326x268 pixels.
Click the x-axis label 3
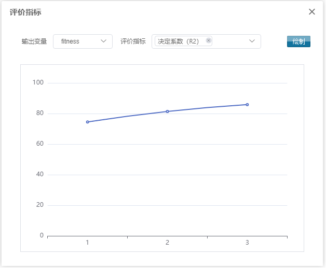coord(247,243)
